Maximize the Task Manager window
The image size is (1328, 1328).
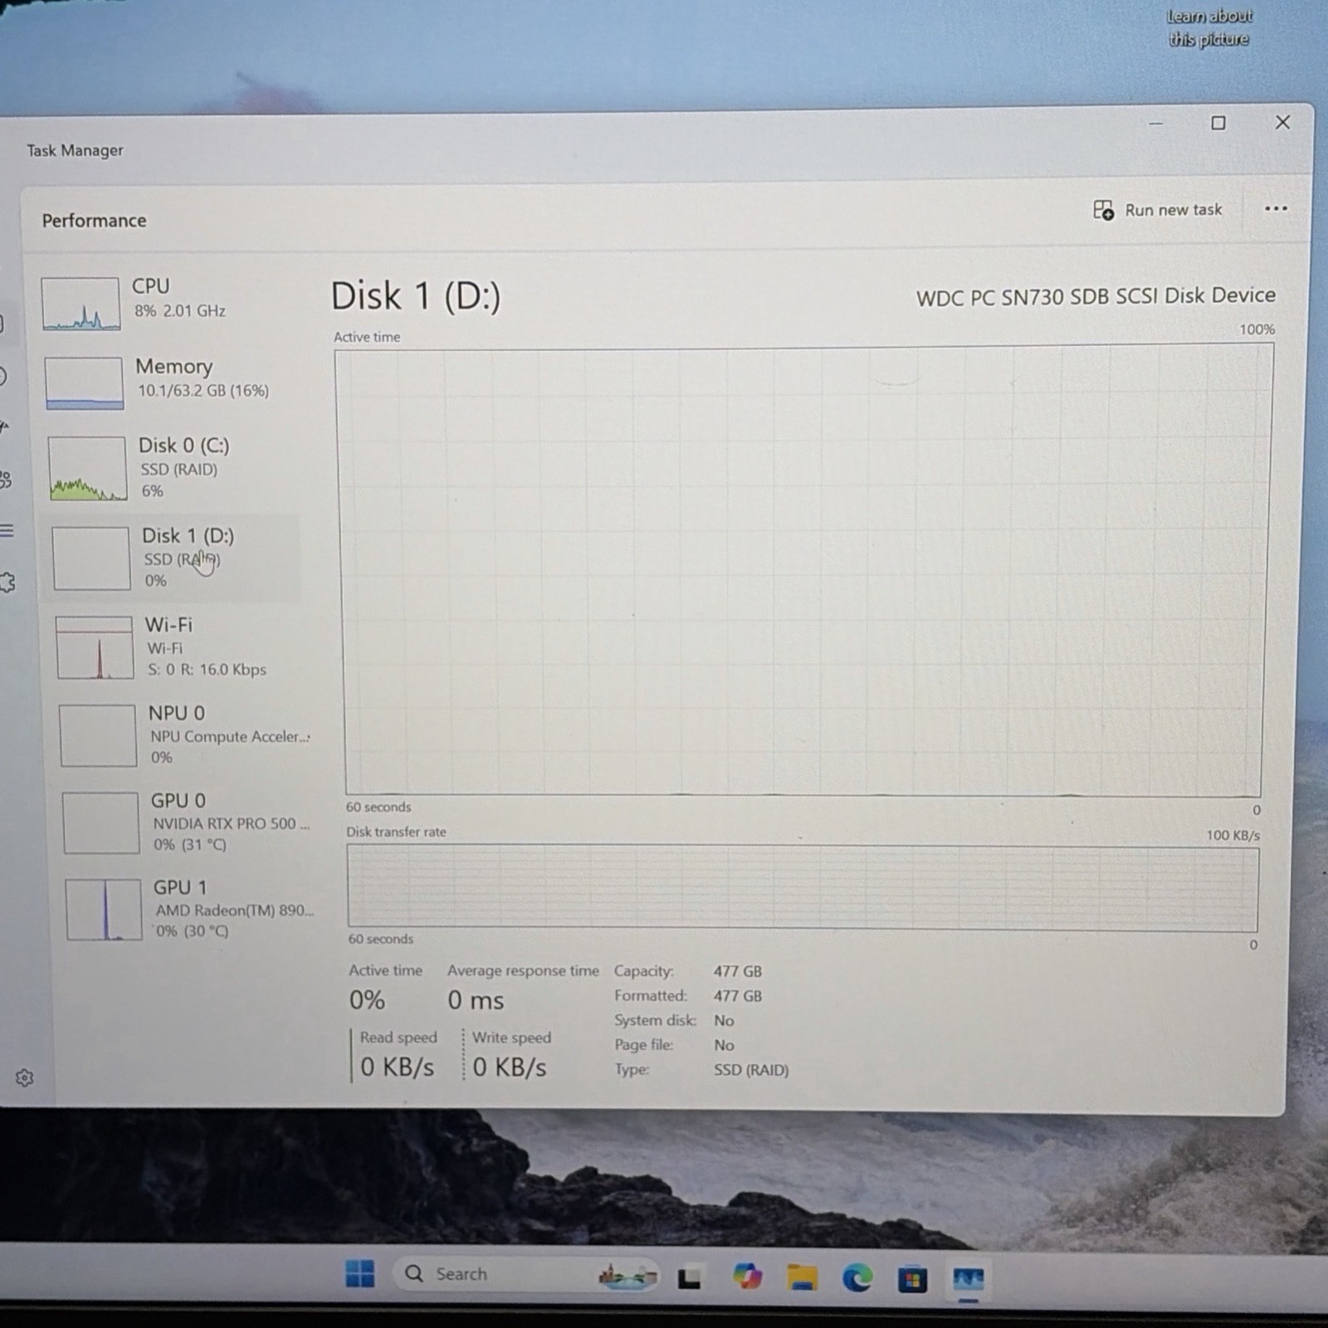point(1218,123)
